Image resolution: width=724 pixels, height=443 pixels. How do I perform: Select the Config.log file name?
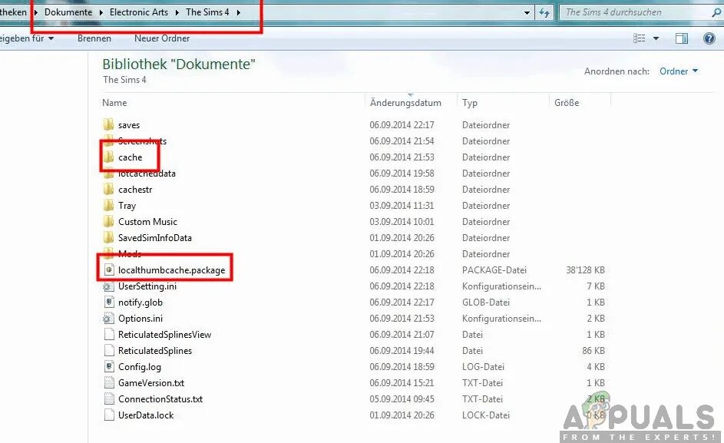click(x=140, y=367)
